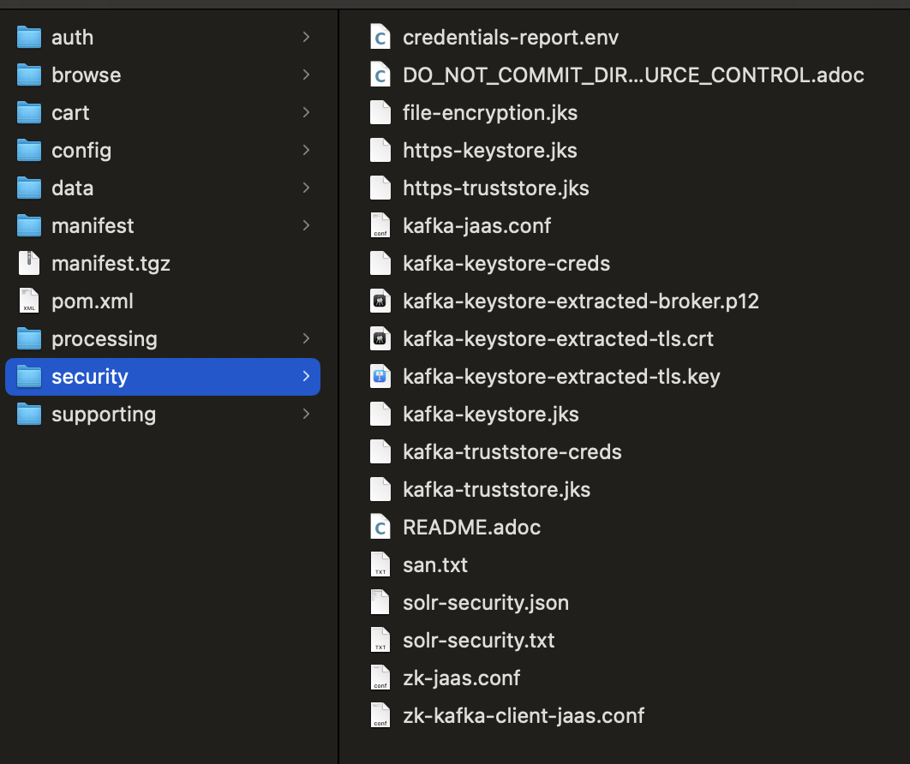910x764 pixels.
Task: Select the config folder name
Action: tap(81, 151)
